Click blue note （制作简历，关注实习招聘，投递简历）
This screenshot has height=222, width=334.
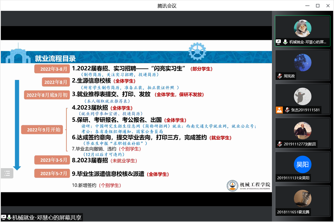120,74
